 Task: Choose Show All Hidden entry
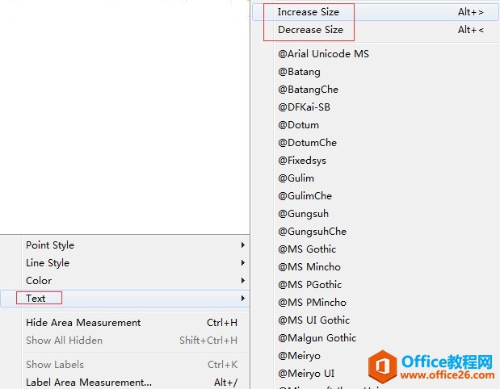click(x=124, y=341)
